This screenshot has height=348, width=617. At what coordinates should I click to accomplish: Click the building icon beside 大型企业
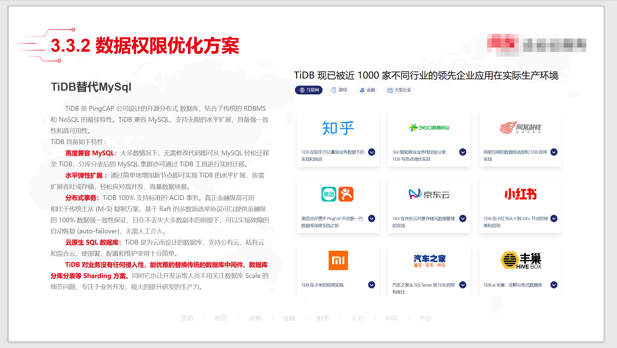[390, 90]
